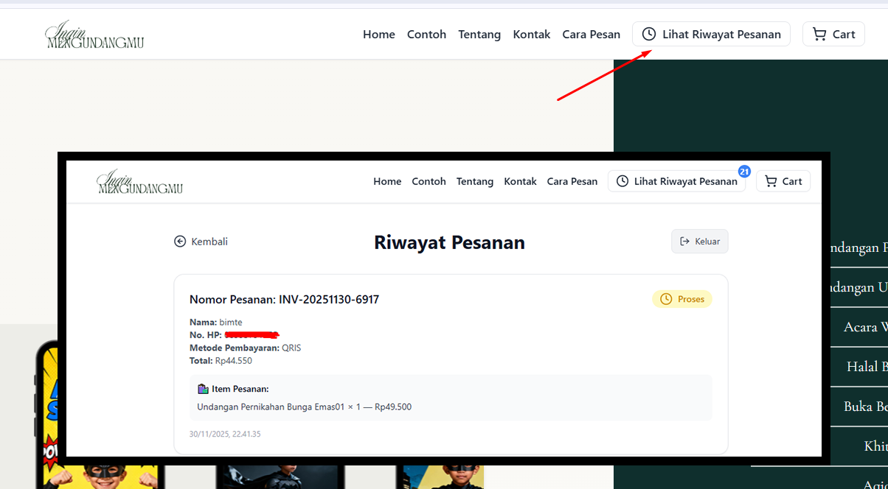
Task: Click the Riwayat Pesanan page heading
Action: [x=449, y=242]
